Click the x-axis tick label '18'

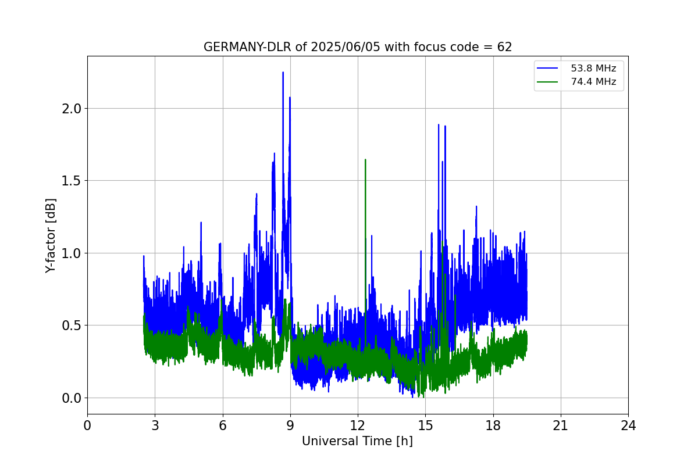(x=493, y=425)
